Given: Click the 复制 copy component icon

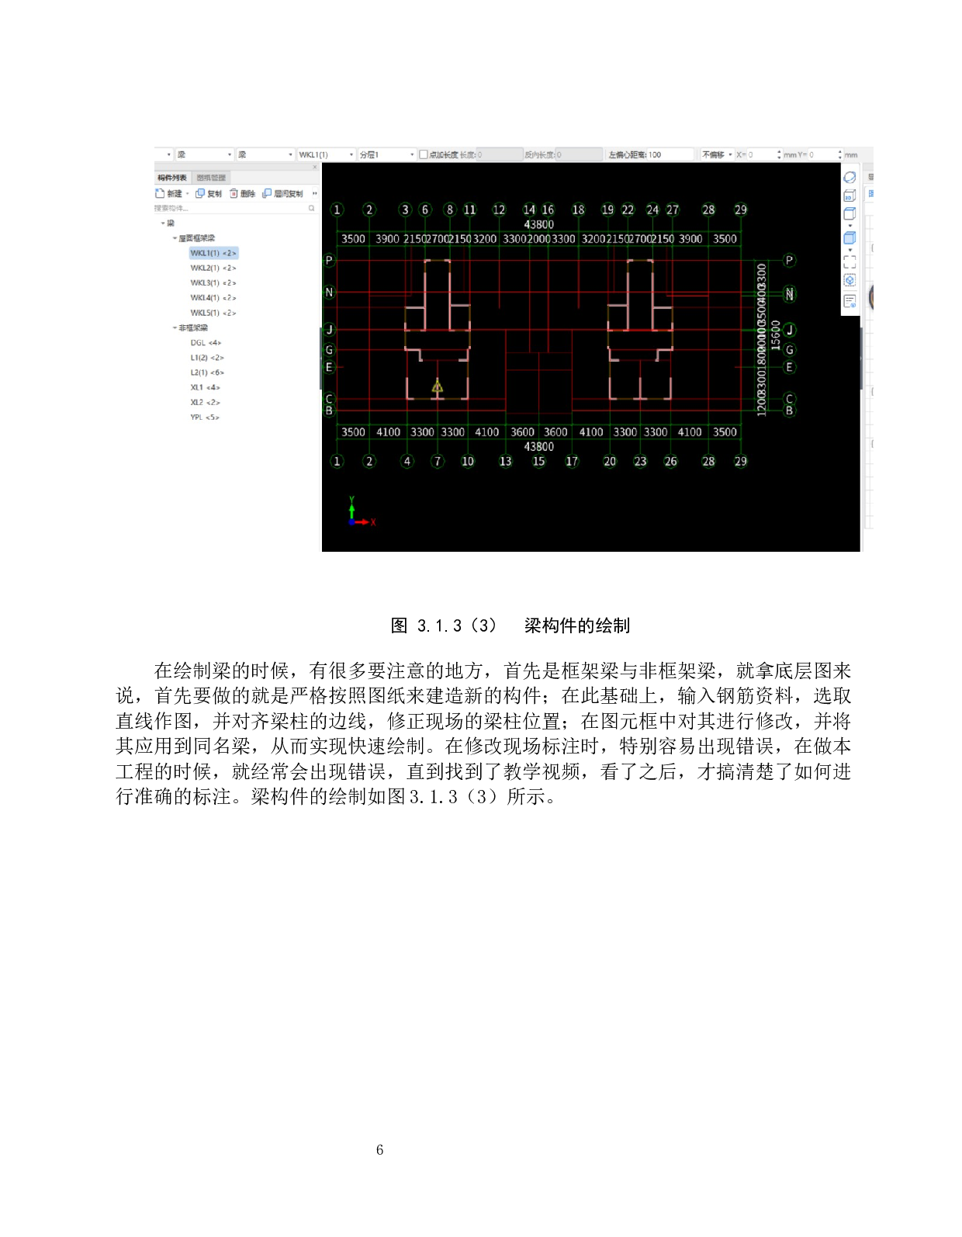Looking at the screenshot, I should click(200, 194).
